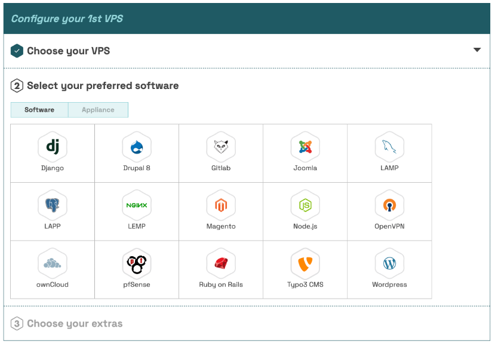Click the LAPP label text
The image size is (498, 344).
tap(53, 226)
